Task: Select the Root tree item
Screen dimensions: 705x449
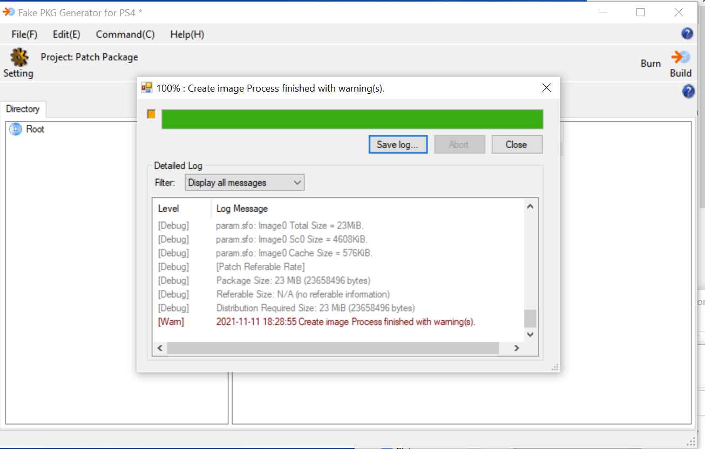Action: pyautogui.click(x=35, y=129)
